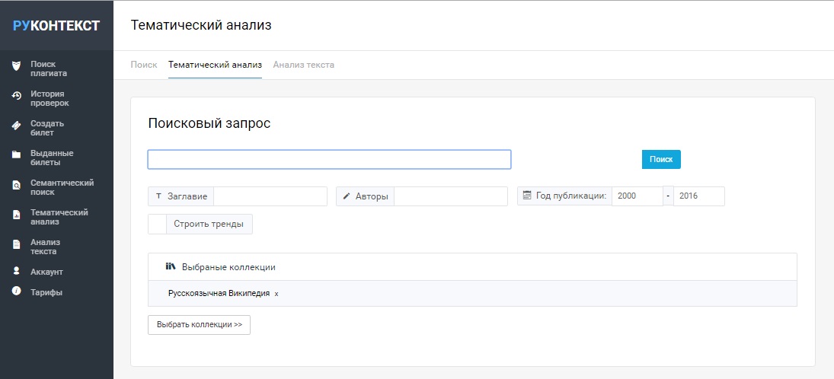Click the Семантический поиск icon in sidebar
This screenshot has height=379, width=834.
coord(17,186)
